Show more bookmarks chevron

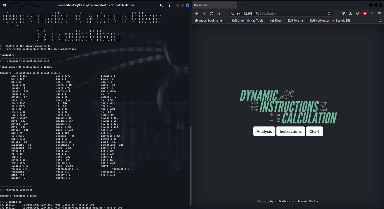pyautogui.click(x=380, y=21)
